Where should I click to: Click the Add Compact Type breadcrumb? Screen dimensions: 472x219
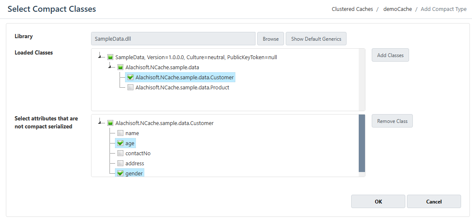(x=444, y=9)
